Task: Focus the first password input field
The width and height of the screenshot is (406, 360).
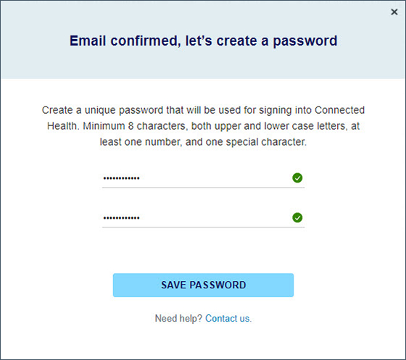Action: coord(203,178)
